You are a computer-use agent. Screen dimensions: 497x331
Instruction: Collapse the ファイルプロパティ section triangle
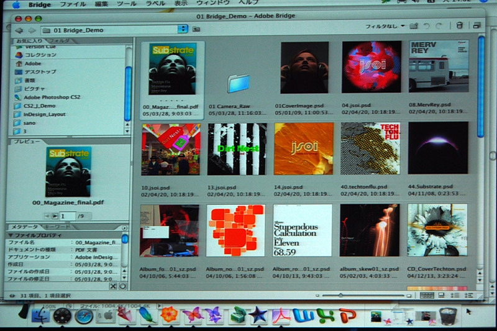coord(11,235)
